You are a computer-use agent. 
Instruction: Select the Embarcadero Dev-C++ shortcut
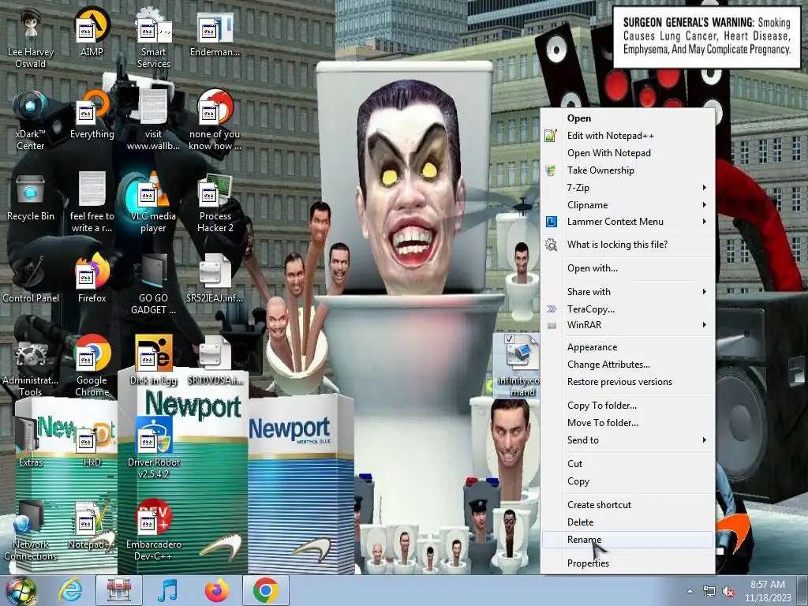[154, 529]
